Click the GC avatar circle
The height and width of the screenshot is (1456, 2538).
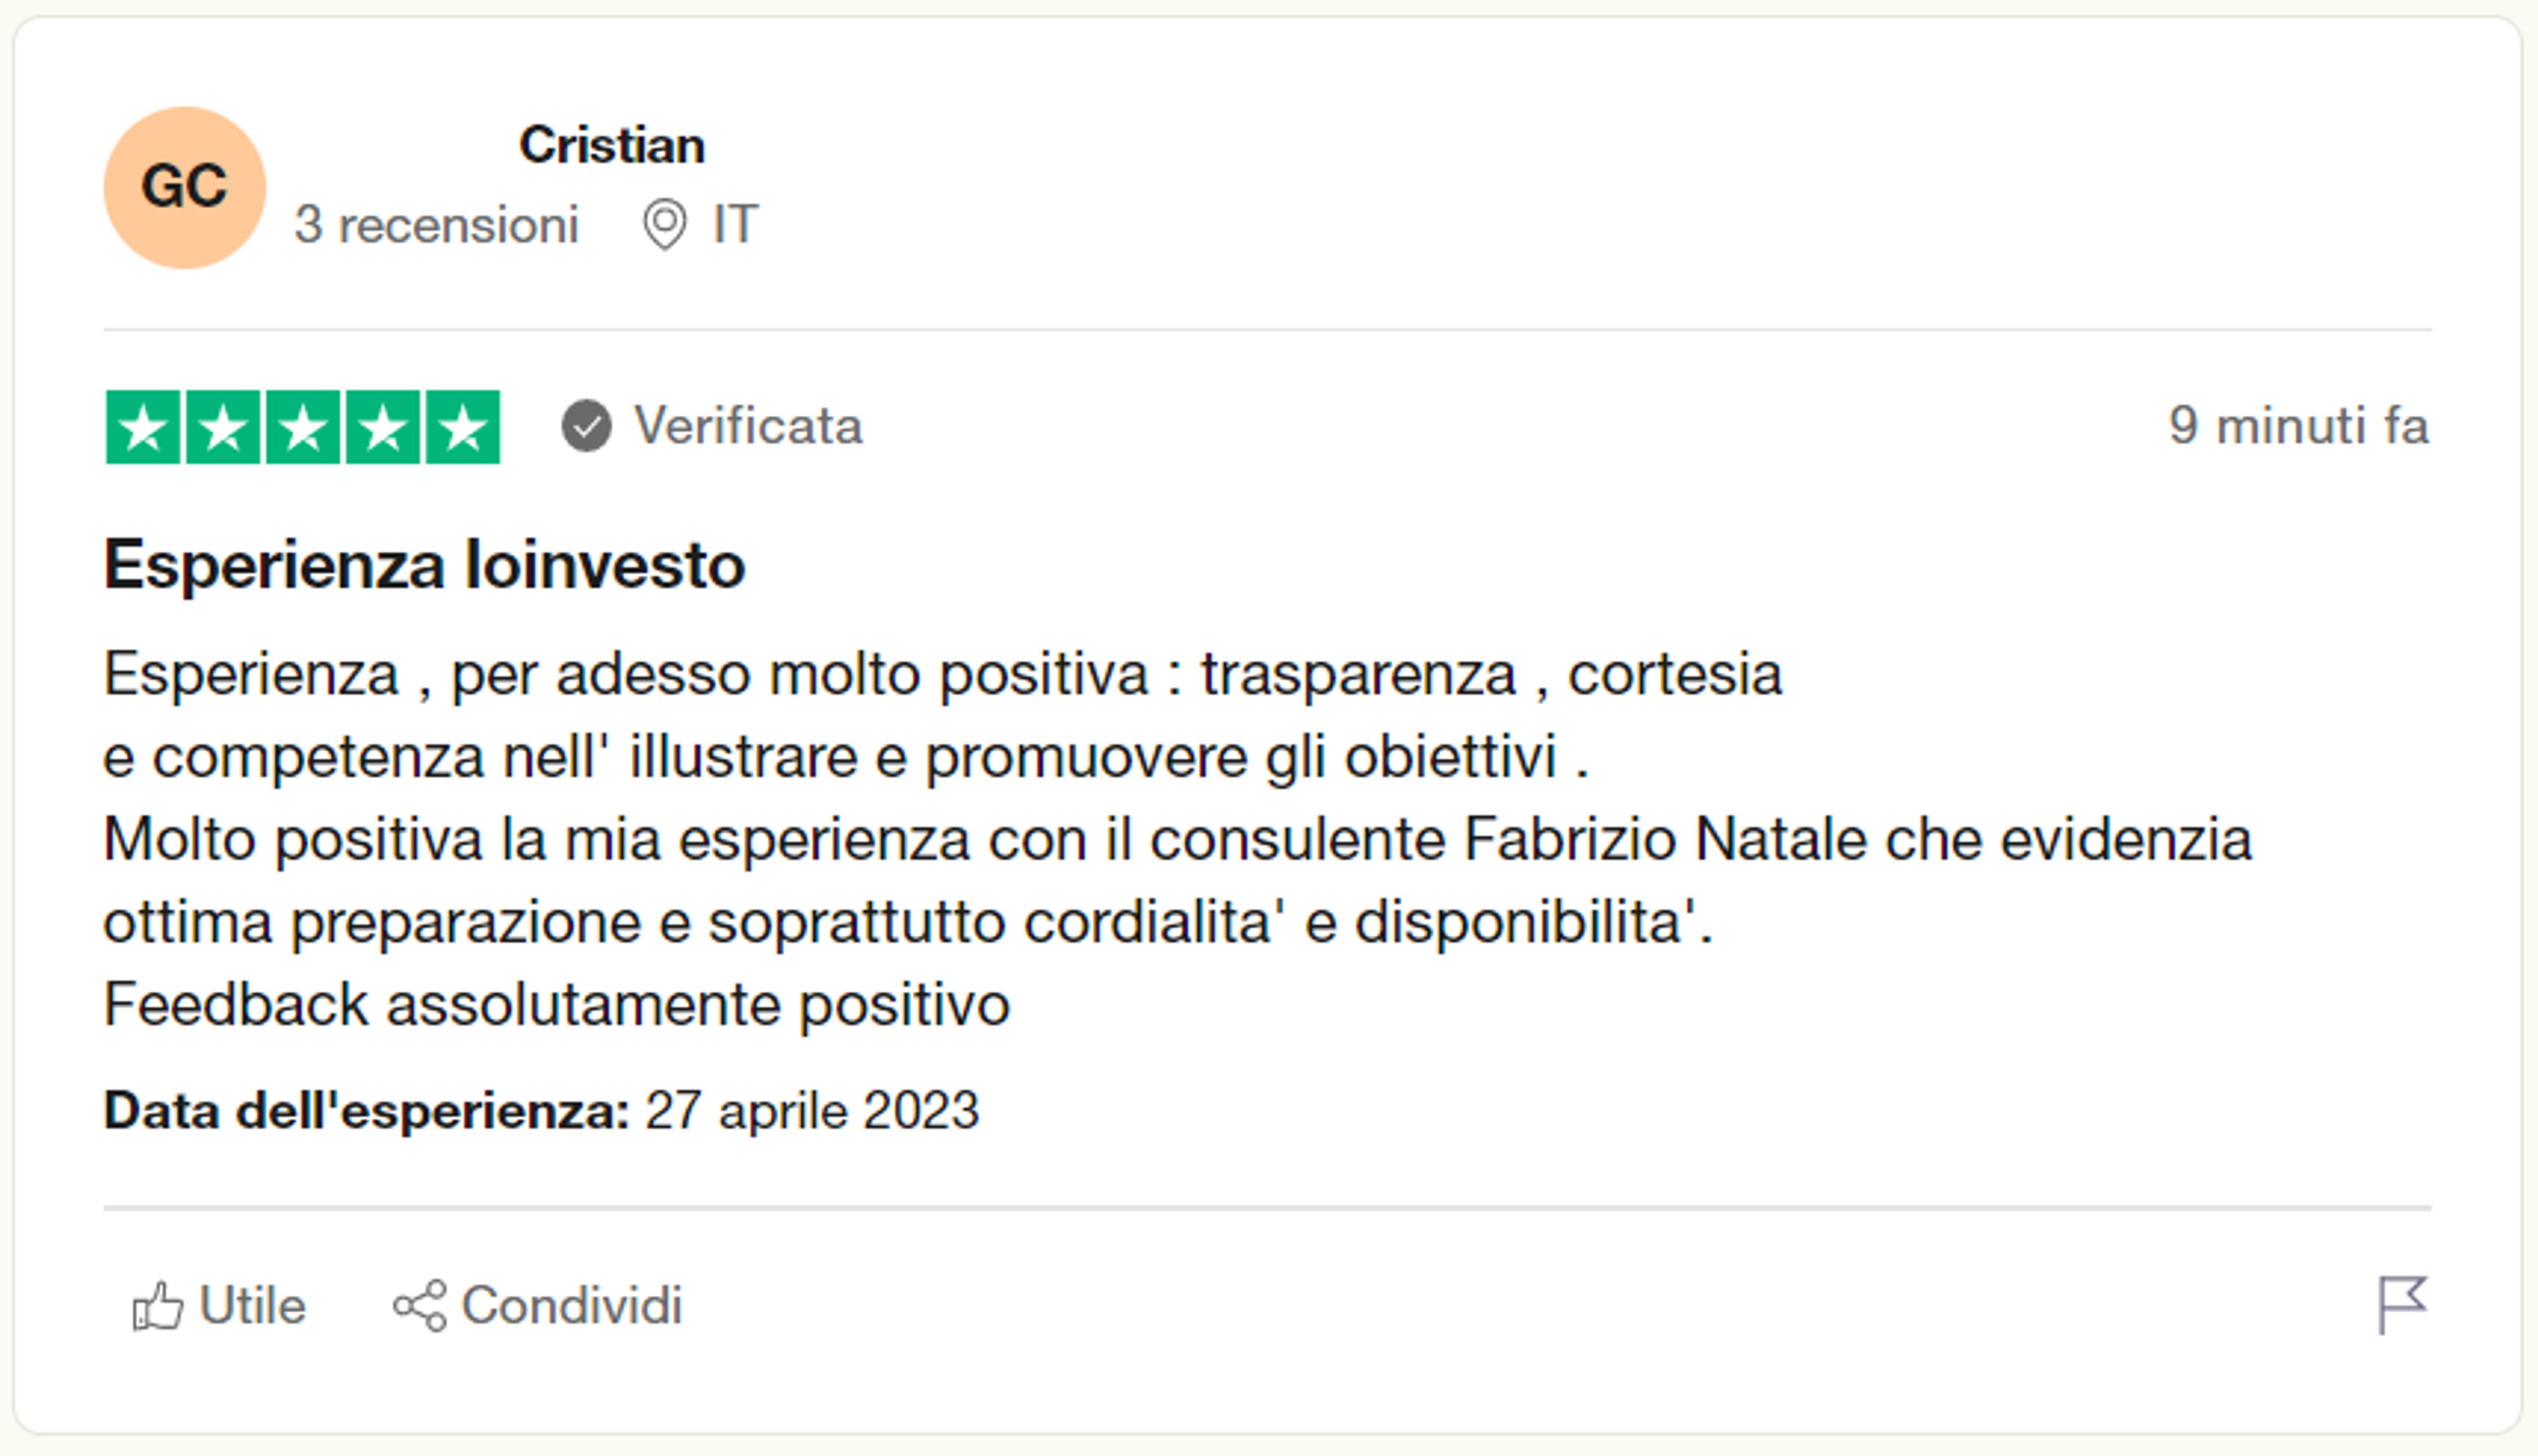185,187
